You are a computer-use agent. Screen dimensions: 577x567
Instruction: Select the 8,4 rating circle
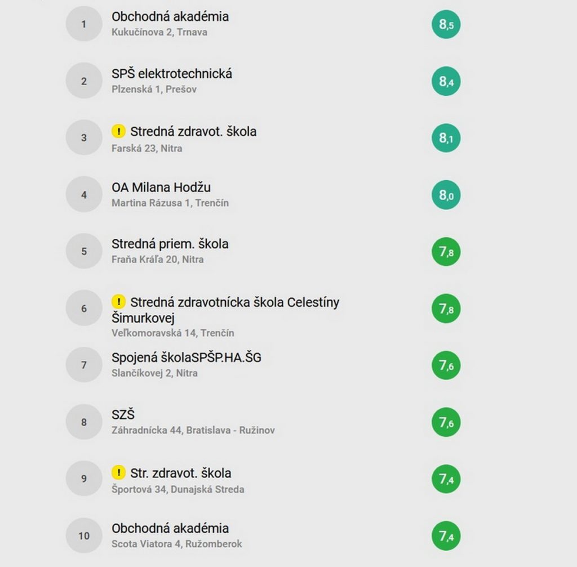pyautogui.click(x=446, y=81)
